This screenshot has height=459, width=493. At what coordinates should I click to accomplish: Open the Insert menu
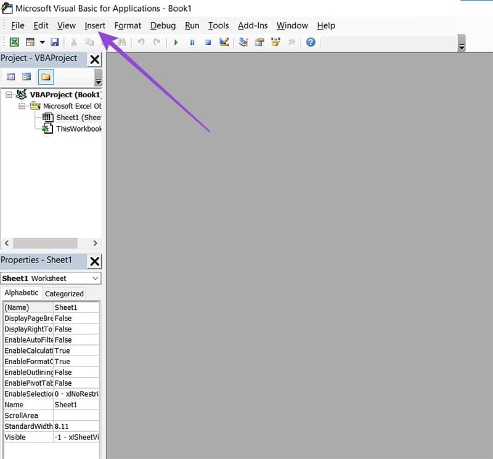click(94, 25)
